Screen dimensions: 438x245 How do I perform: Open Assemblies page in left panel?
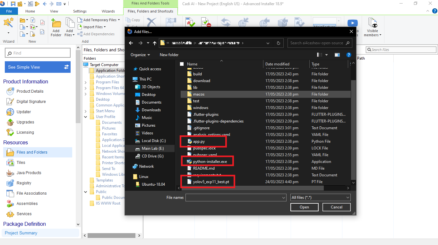27,204
